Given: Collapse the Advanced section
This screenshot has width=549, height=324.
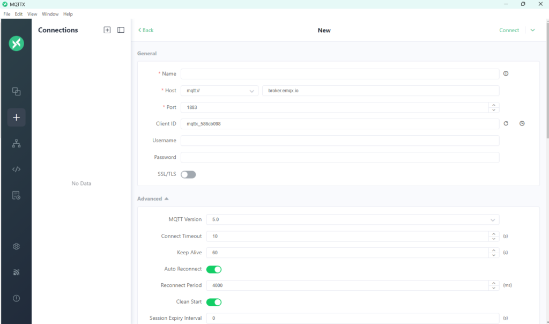Looking at the screenshot, I should point(153,198).
